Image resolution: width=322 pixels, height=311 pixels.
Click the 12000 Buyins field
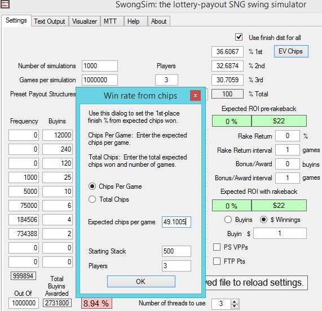pyautogui.click(x=58, y=135)
